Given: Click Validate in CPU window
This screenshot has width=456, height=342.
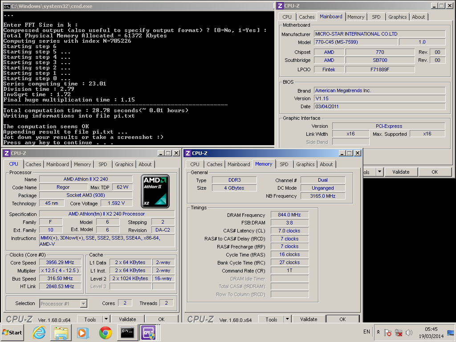Looking at the screenshot, I should 127,319.
